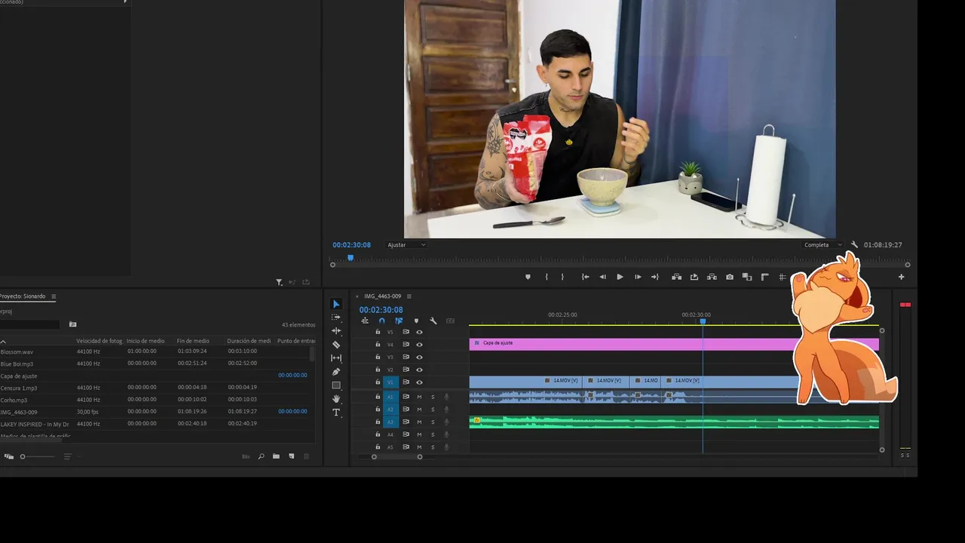Hide the V1 track output eye

(420, 382)
